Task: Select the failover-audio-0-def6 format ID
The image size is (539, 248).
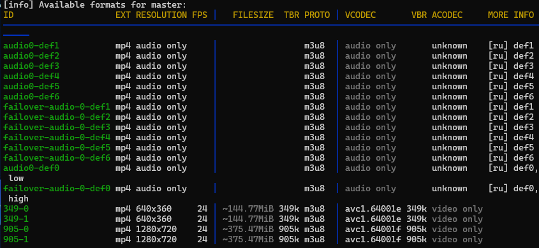Action: point(57,158)
